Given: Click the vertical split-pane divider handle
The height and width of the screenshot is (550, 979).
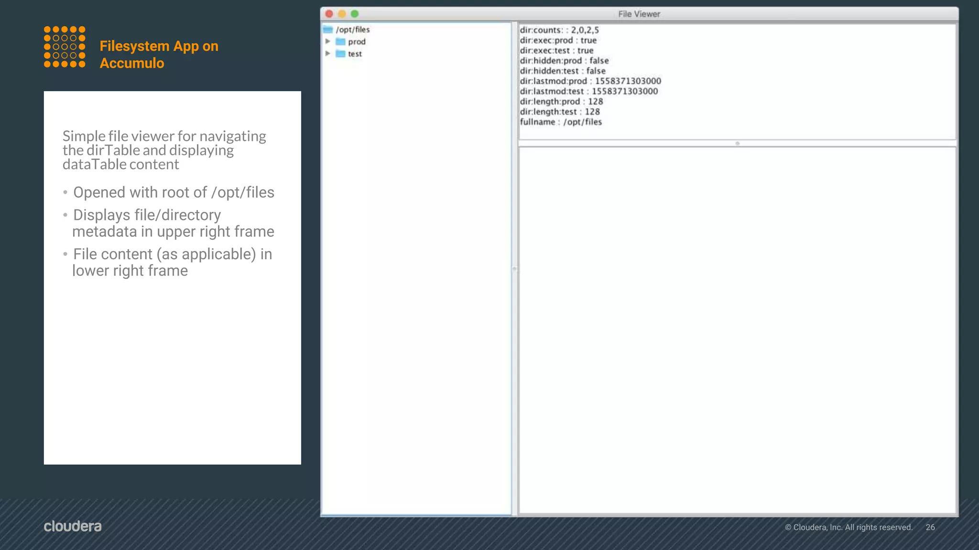Looking at the screenshot, I should 515,269.
